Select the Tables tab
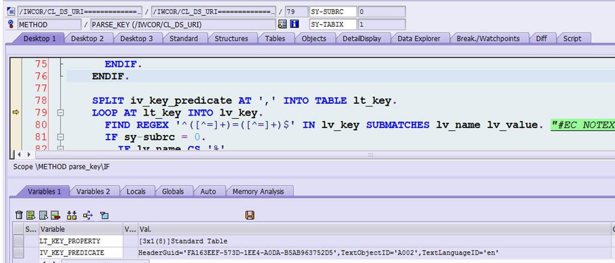The image size is (615, 263). (275, 39)
